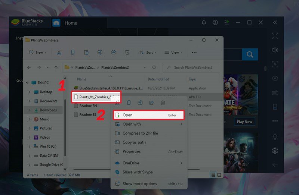Open BlueStacks settings gear icon
Screen dimensions: 299x195
point(275,151)
